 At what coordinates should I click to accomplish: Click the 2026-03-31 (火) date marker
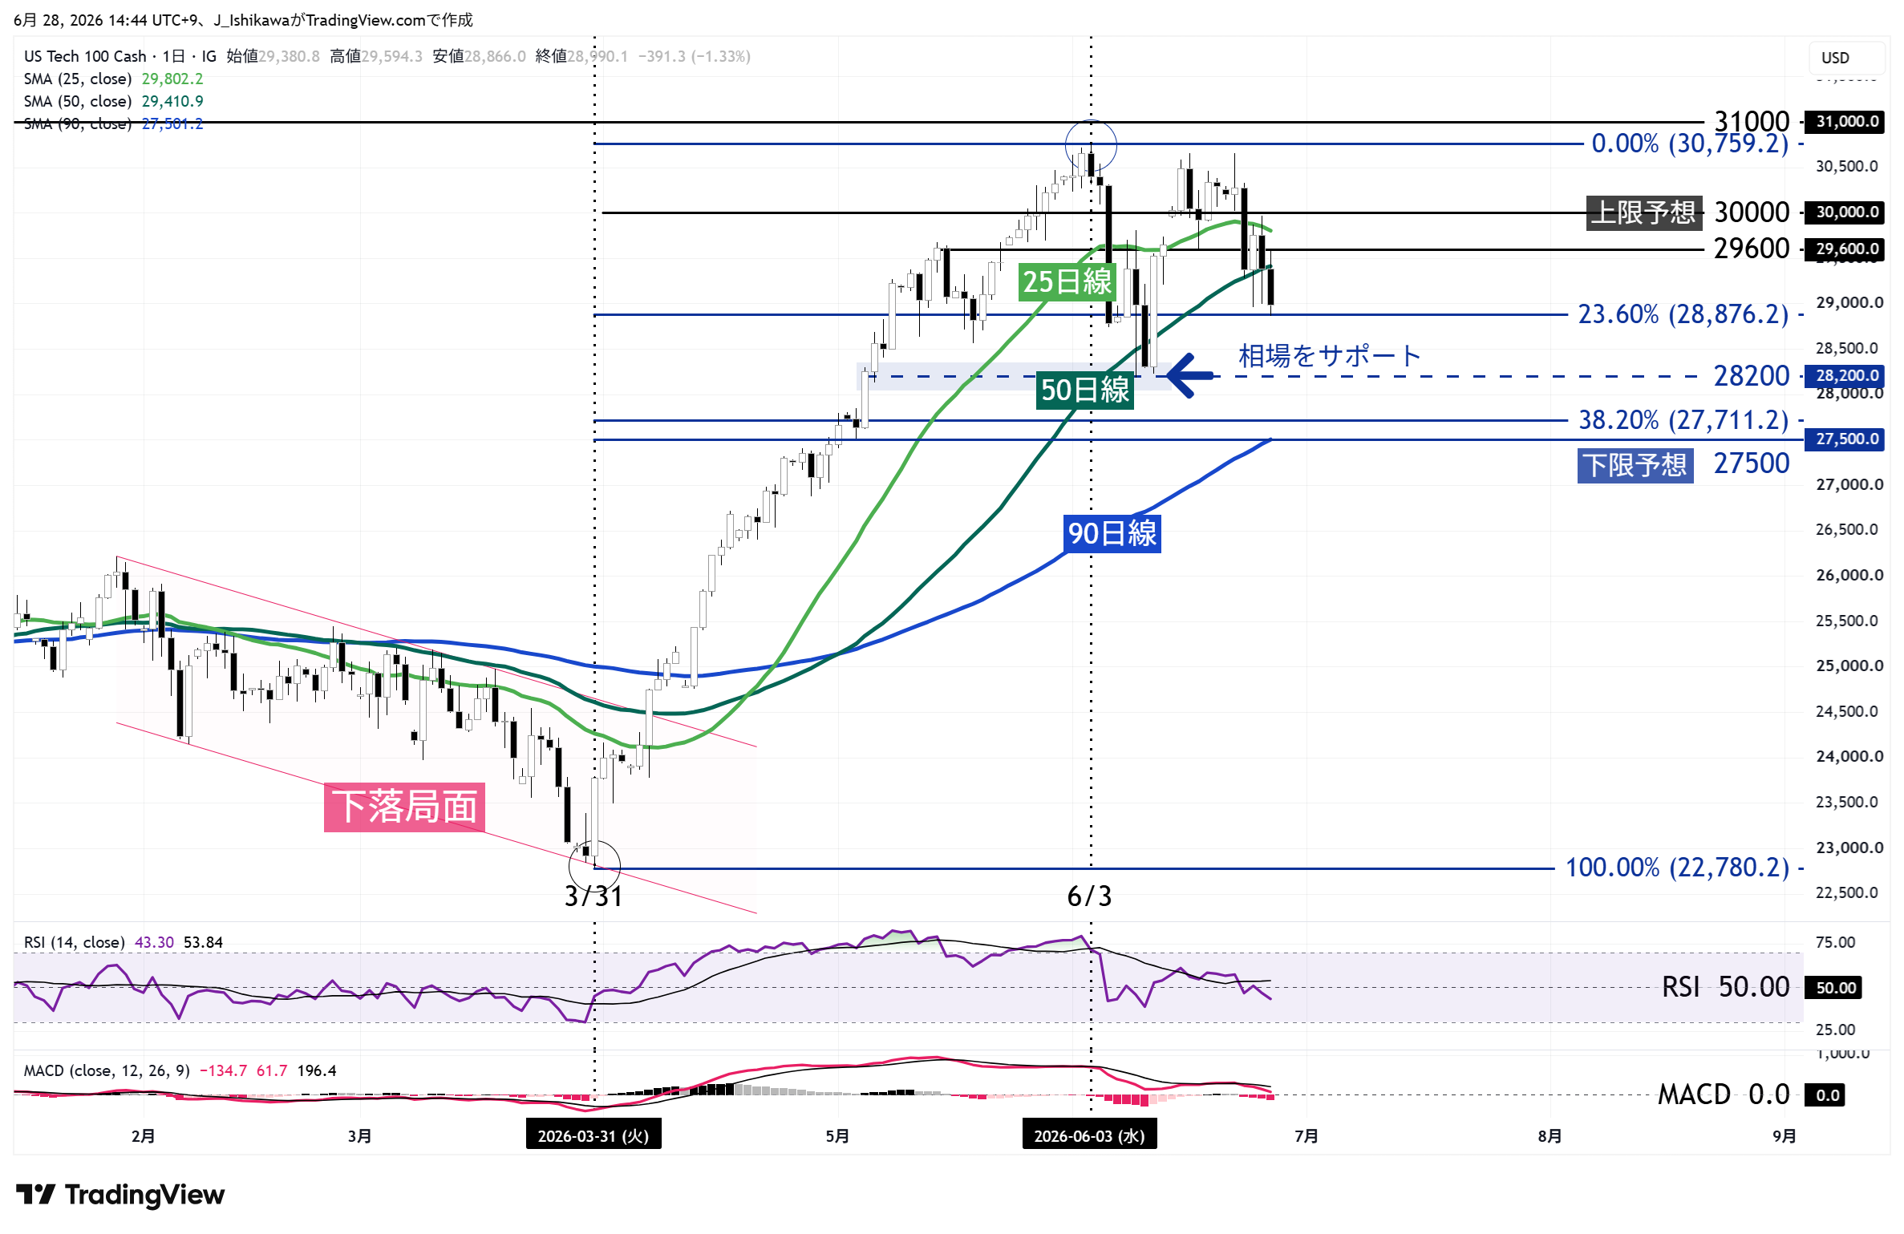[593, 1135]
